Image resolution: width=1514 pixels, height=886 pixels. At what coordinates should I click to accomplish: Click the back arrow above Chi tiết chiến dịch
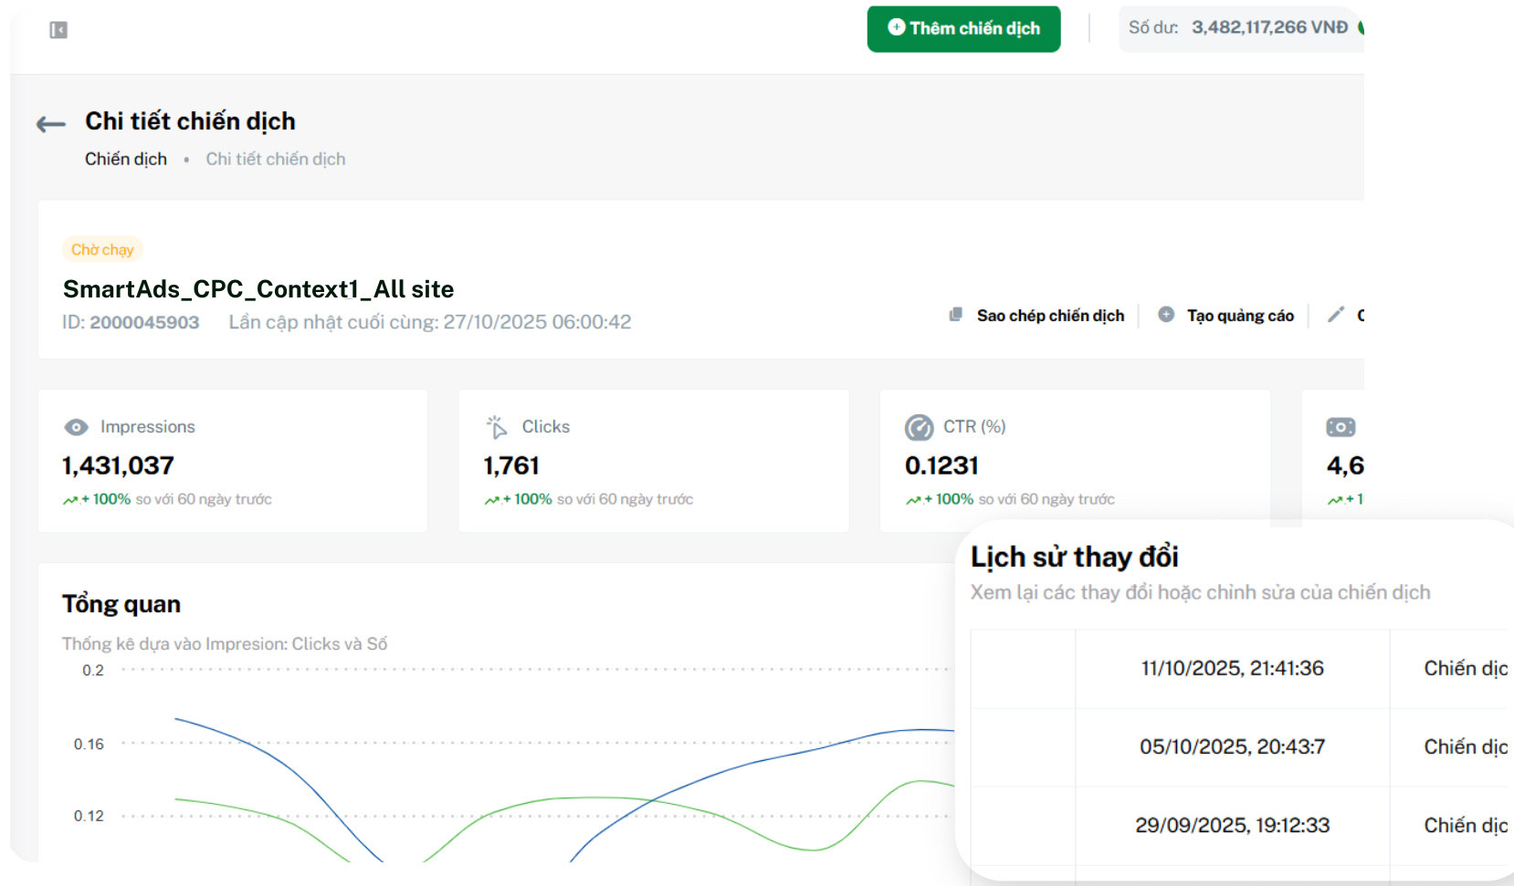coord(50,124)
